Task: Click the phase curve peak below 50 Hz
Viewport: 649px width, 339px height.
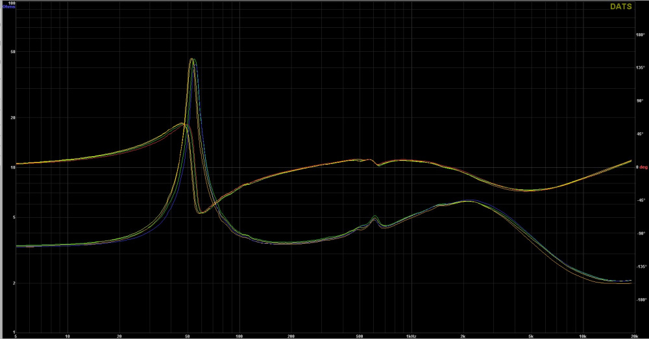Action: 182,124
